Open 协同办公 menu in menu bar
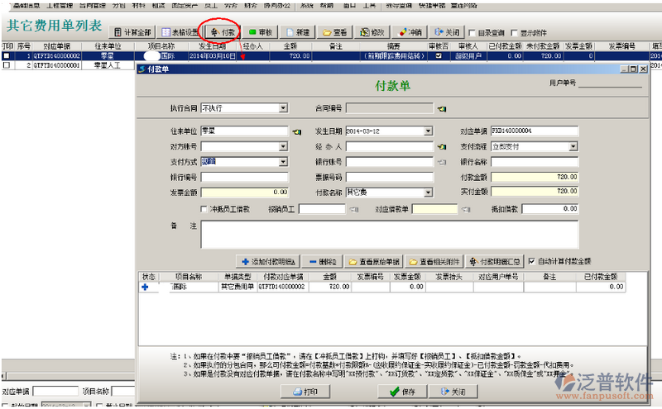The image size is (662, 409). coord(277,5)
